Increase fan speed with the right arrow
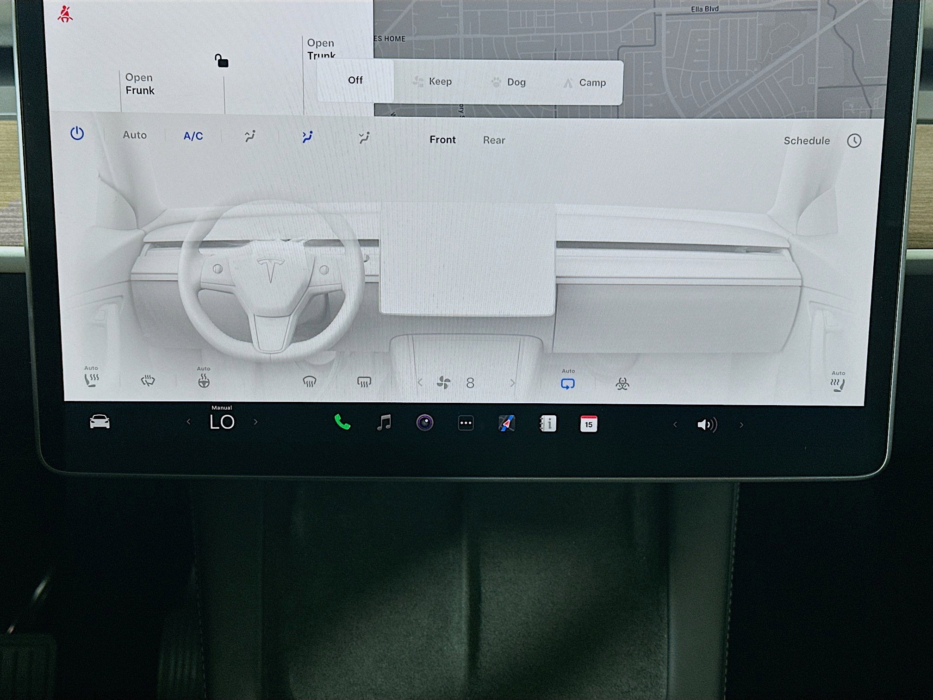933x700 pixels. tap(513, 383)
